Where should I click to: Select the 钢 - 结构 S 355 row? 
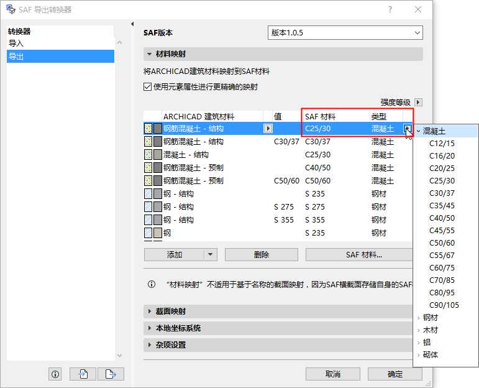(278, 220)
